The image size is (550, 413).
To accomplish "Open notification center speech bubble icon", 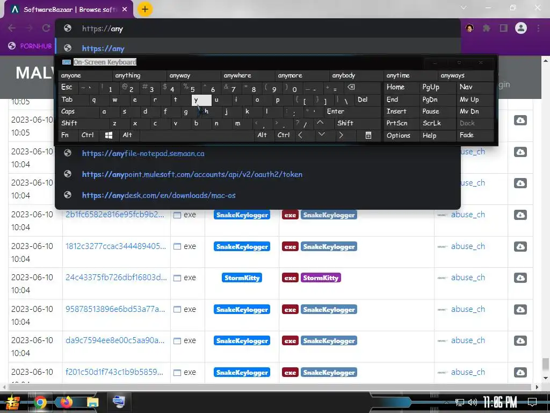I will [x=532, y=402].
